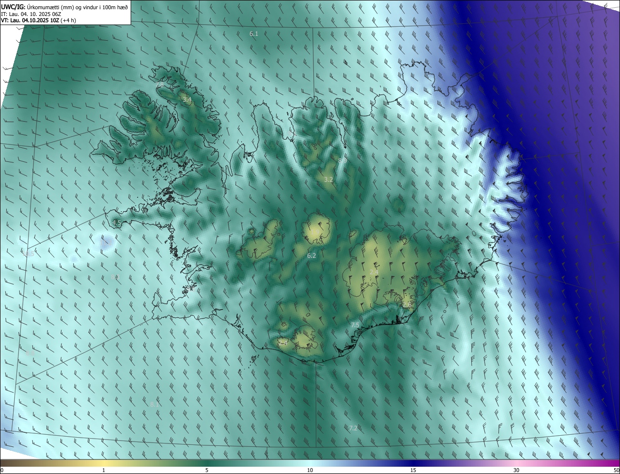Click the 3.2 value label on the map
Image resolution: width=620 pixels, height=474 pixels.
(x=328, y=179)
